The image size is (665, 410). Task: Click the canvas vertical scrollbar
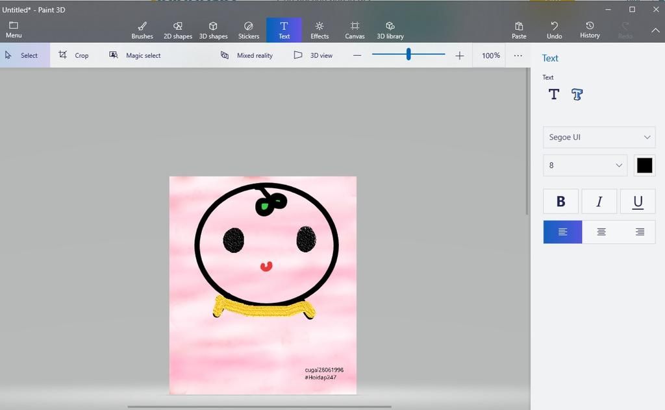point(527,142)
